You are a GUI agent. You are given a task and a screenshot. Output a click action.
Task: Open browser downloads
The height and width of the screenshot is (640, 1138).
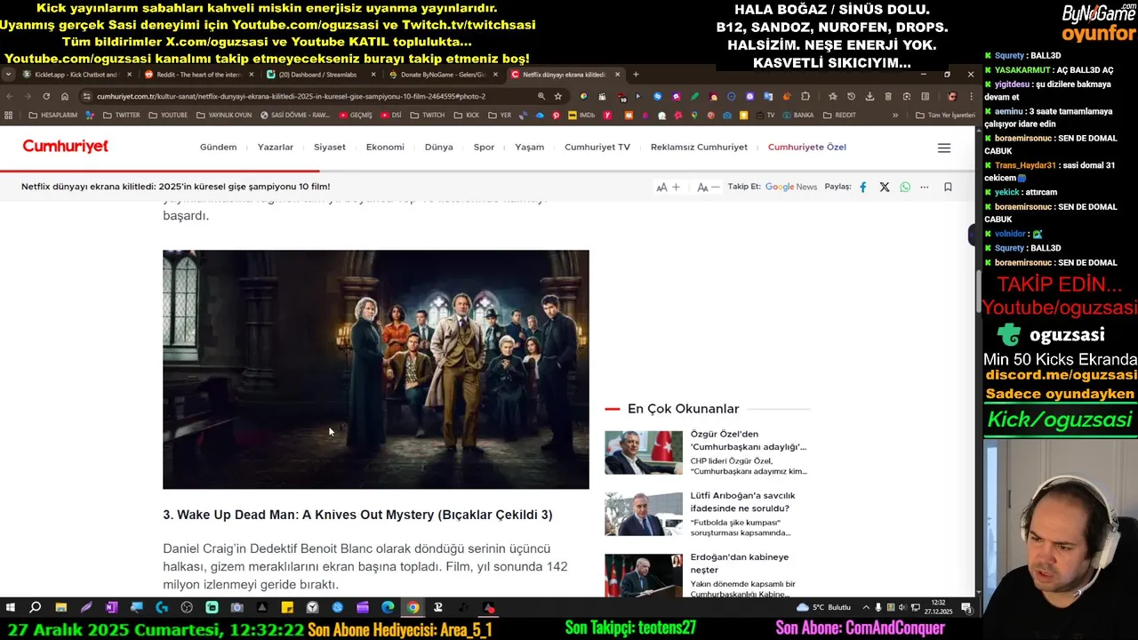coord(870,96)
